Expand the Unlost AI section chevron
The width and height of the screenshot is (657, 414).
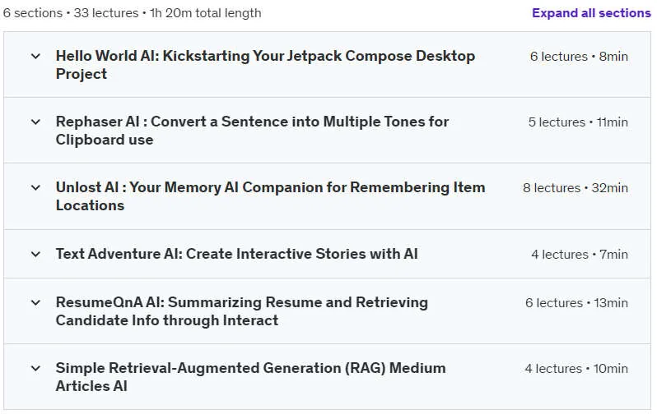click(35, 188)
